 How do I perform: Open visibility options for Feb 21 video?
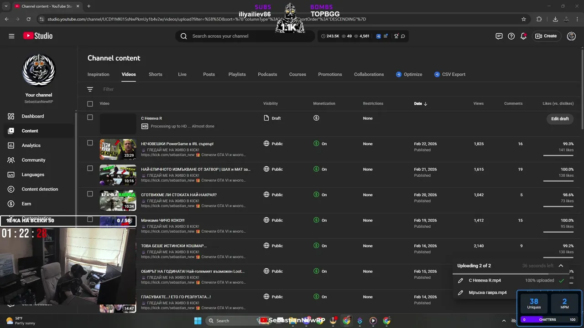click(x=273, y=169)
